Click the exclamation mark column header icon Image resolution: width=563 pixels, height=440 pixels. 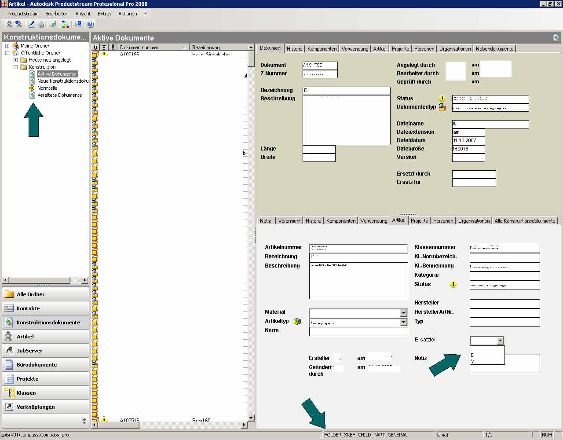(x=113, y=47)
